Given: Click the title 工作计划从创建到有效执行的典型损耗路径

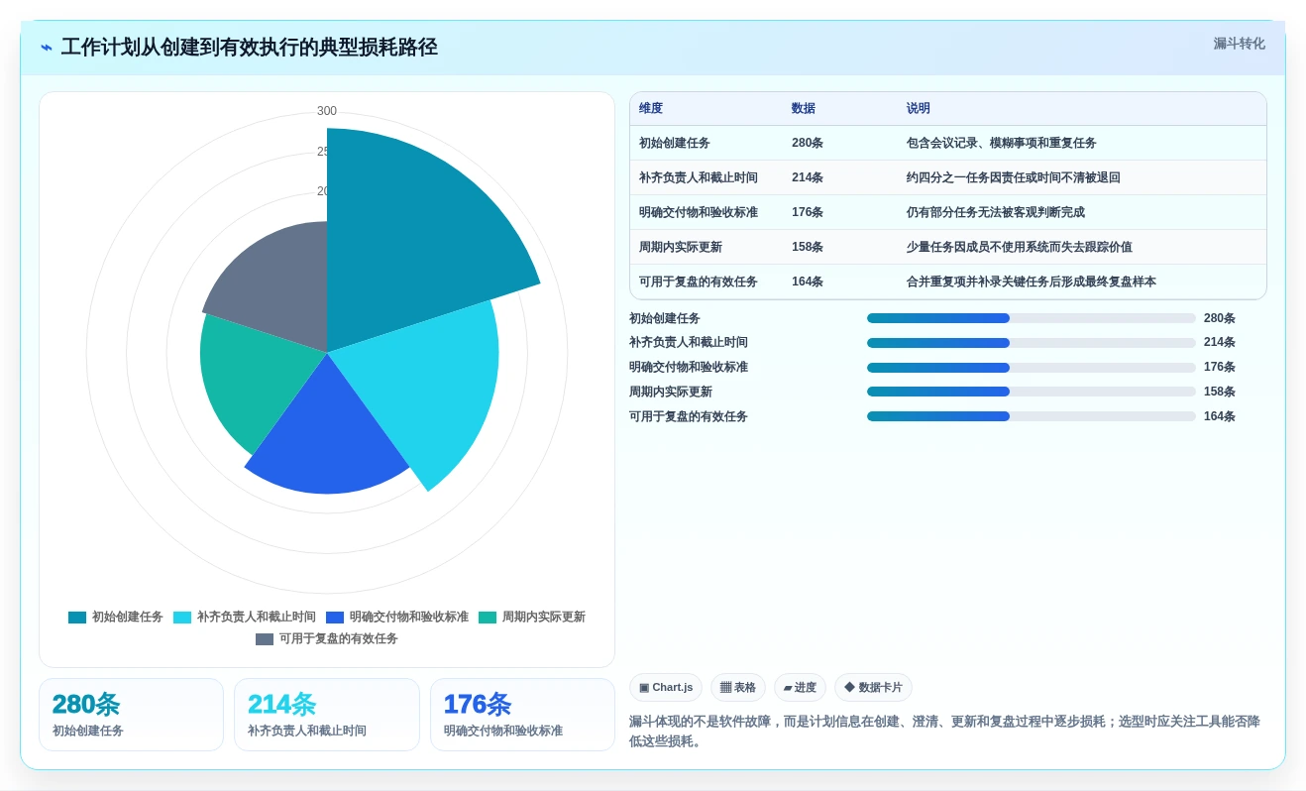Looking at the screenshot, I should (x=249, y=48).
